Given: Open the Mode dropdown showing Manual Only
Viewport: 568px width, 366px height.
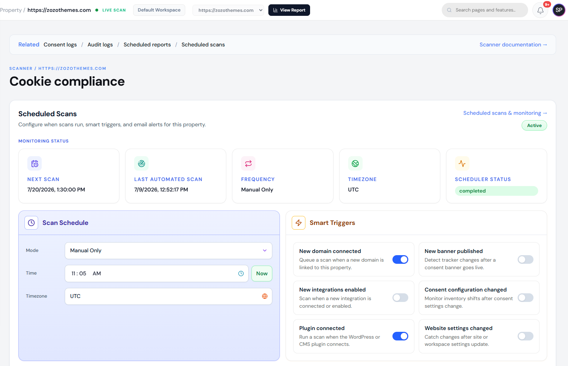Looking at the screenshot, I should pyautogui.click(x=168, y=250).
